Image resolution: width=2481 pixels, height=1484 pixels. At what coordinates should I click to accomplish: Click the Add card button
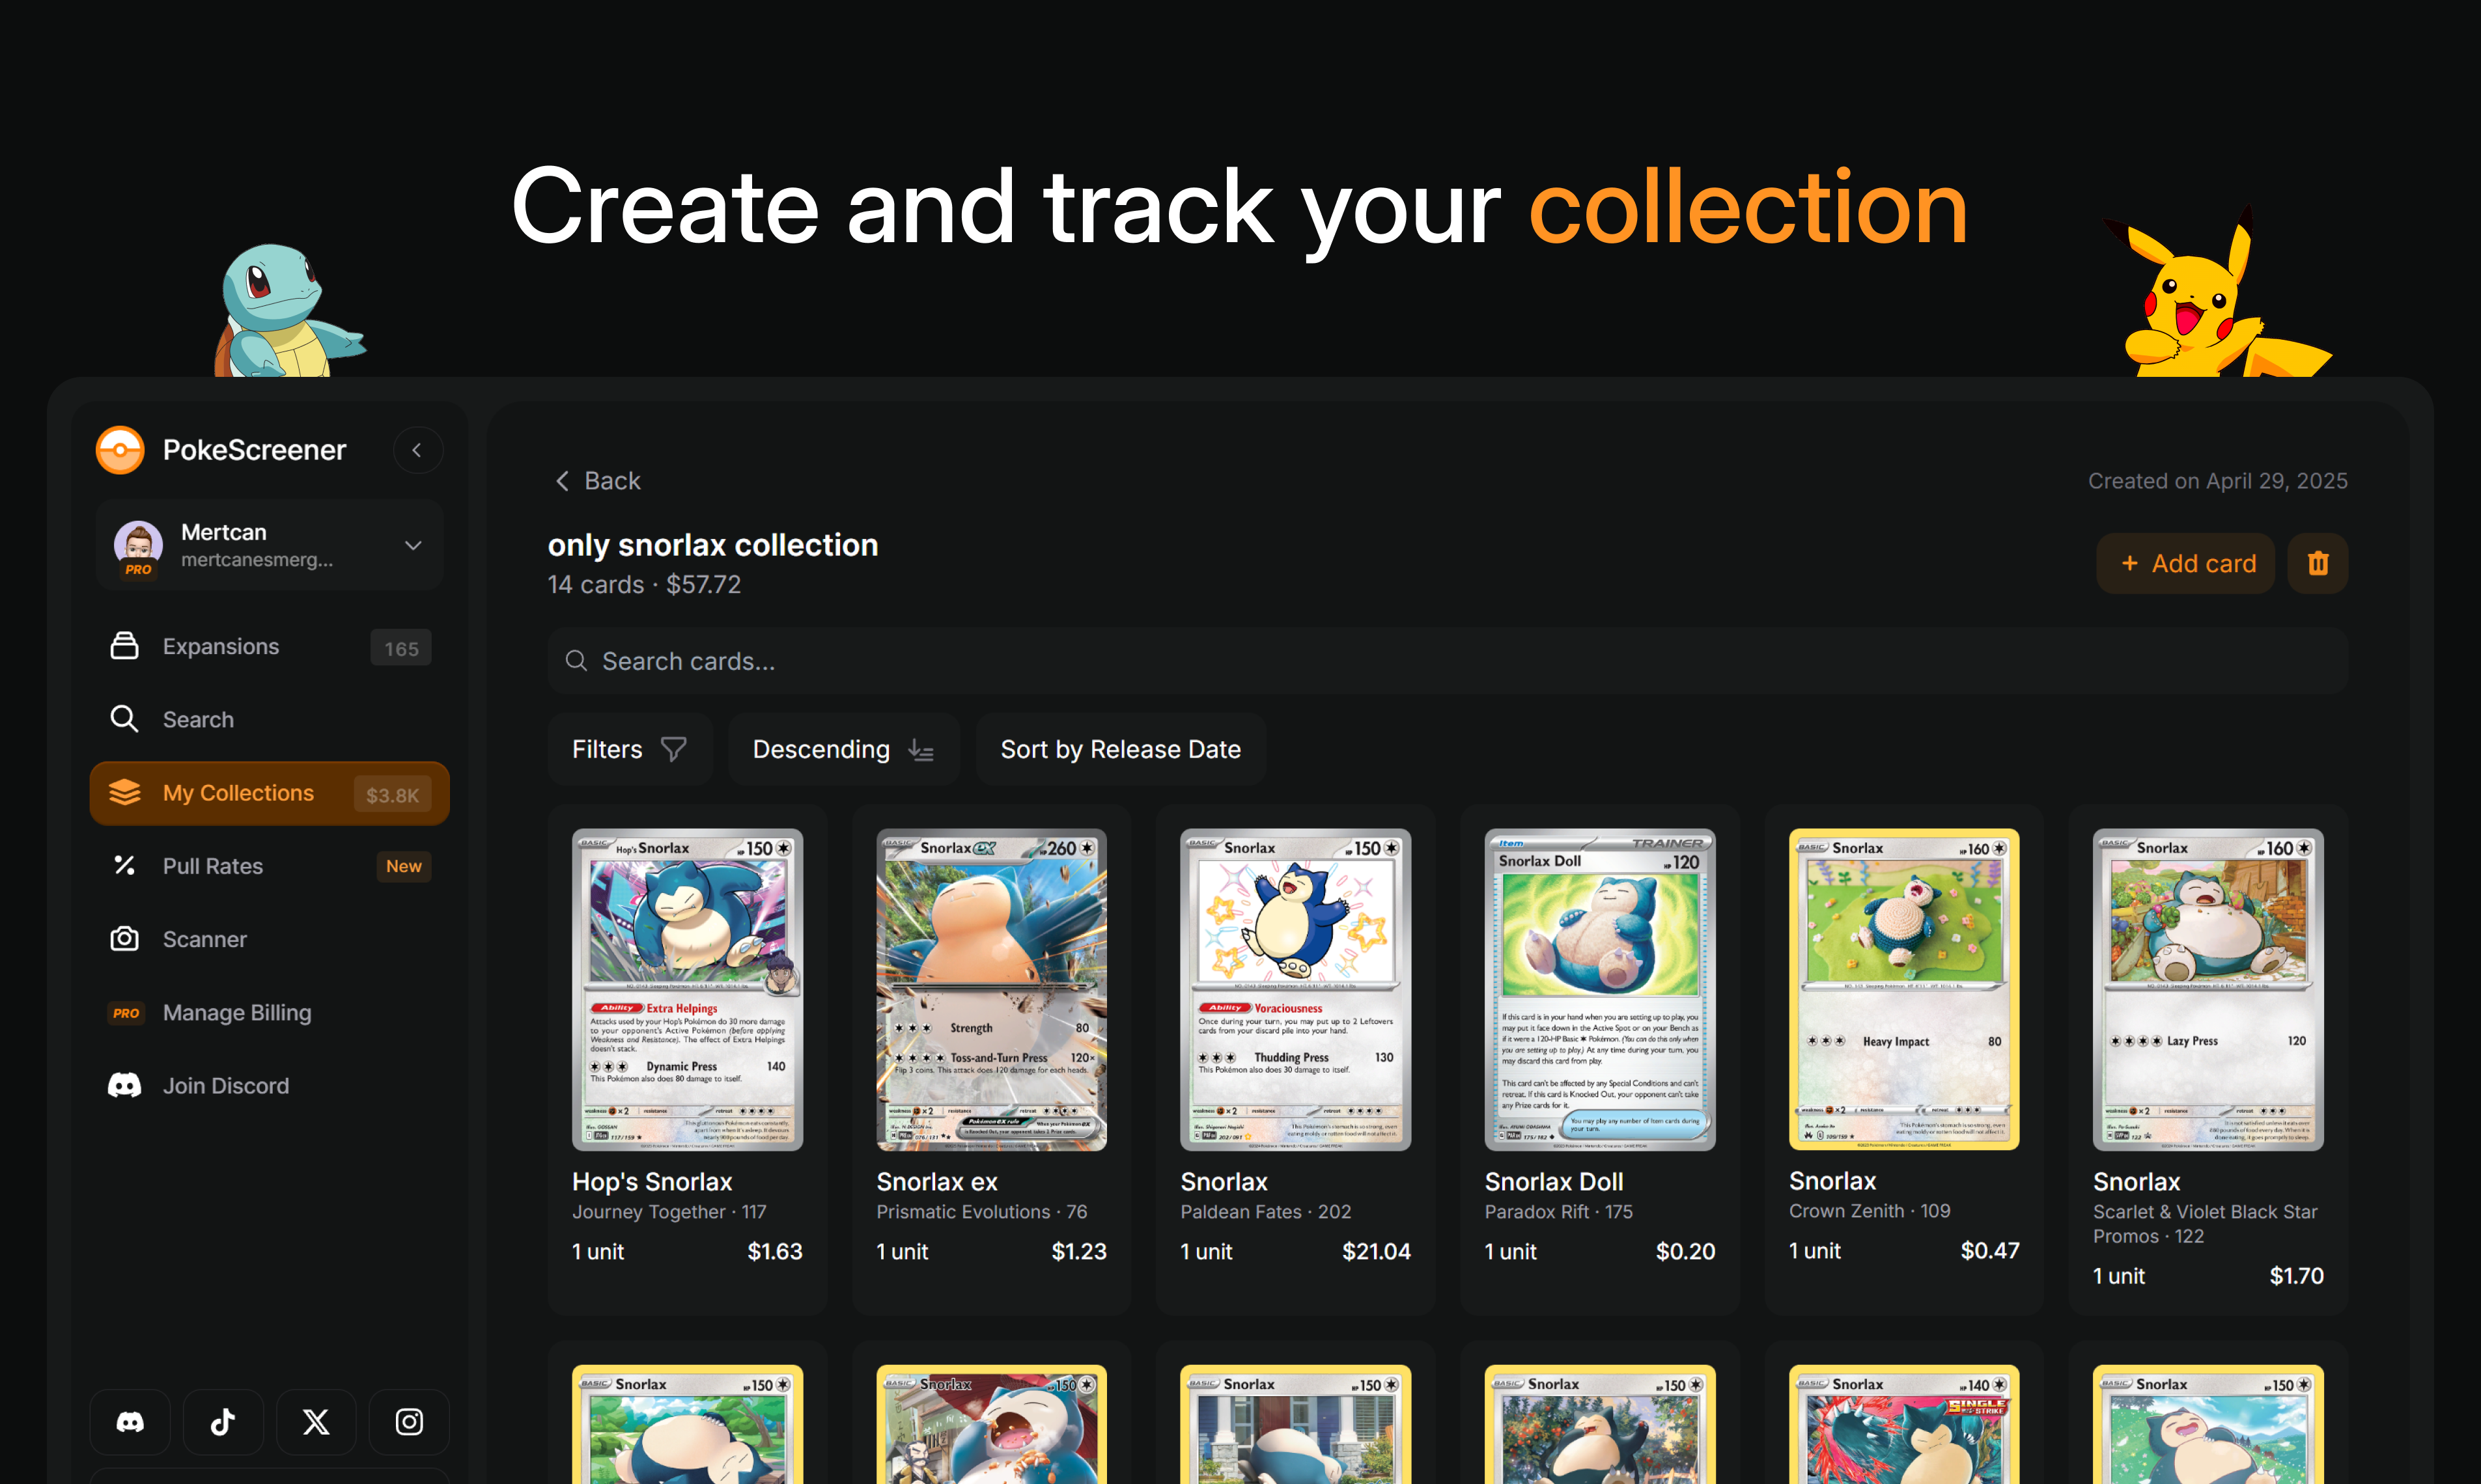(x=2186, y=564)
